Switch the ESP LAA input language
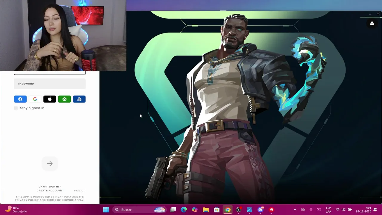This screenshot has width=382, height=215. pyautogui.click(x=328, y=210)
